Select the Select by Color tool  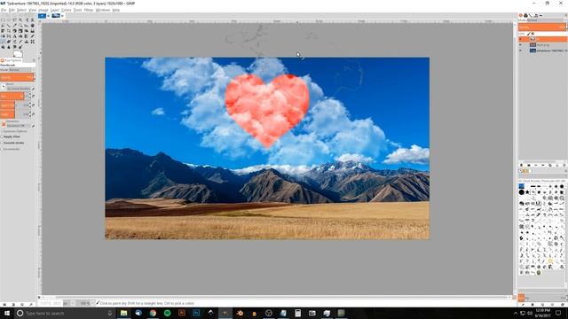[x=27, y=19]
